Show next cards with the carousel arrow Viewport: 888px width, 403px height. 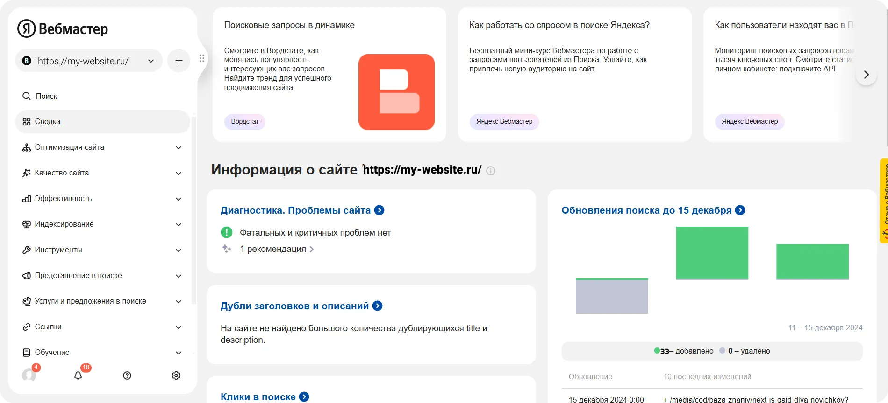(866, 75)
